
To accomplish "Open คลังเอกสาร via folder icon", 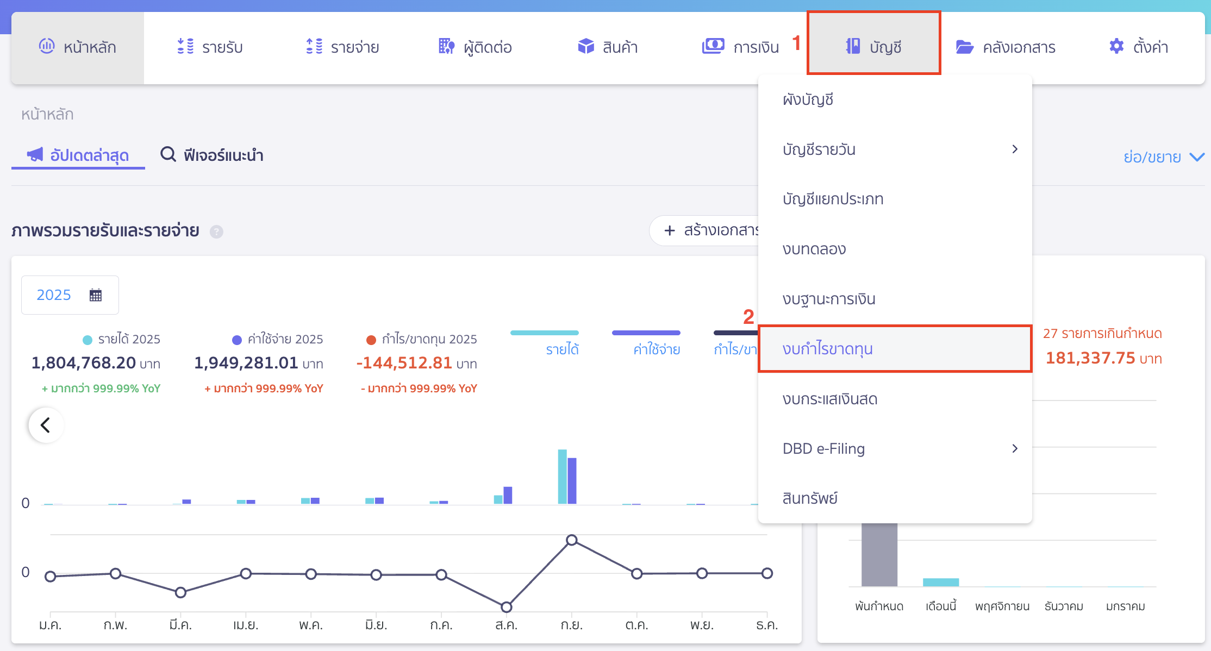I will (x=964, y=47).
